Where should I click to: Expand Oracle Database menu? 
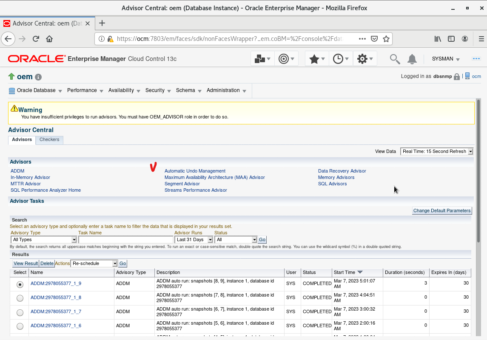click(x=35, y=90)
